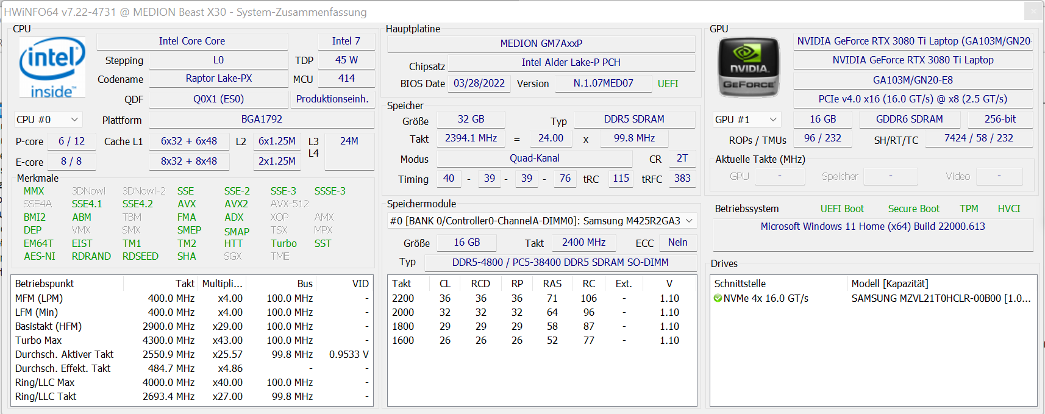Click the AES-NI feature flag
The image size is (1045, 414).
pyautogui.click(x=40, y=257)
